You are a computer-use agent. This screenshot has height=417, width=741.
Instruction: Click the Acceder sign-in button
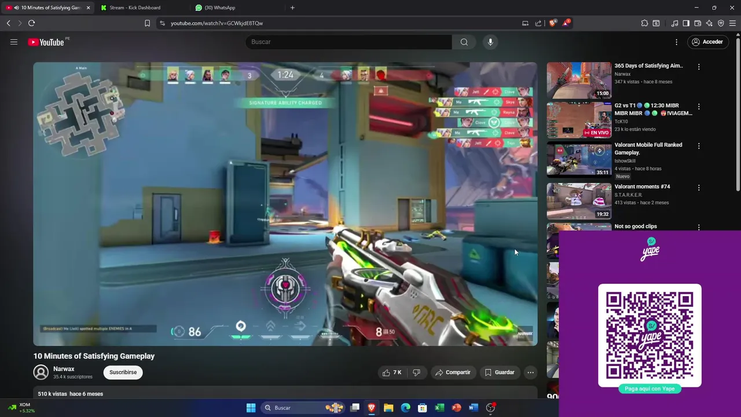707,42
